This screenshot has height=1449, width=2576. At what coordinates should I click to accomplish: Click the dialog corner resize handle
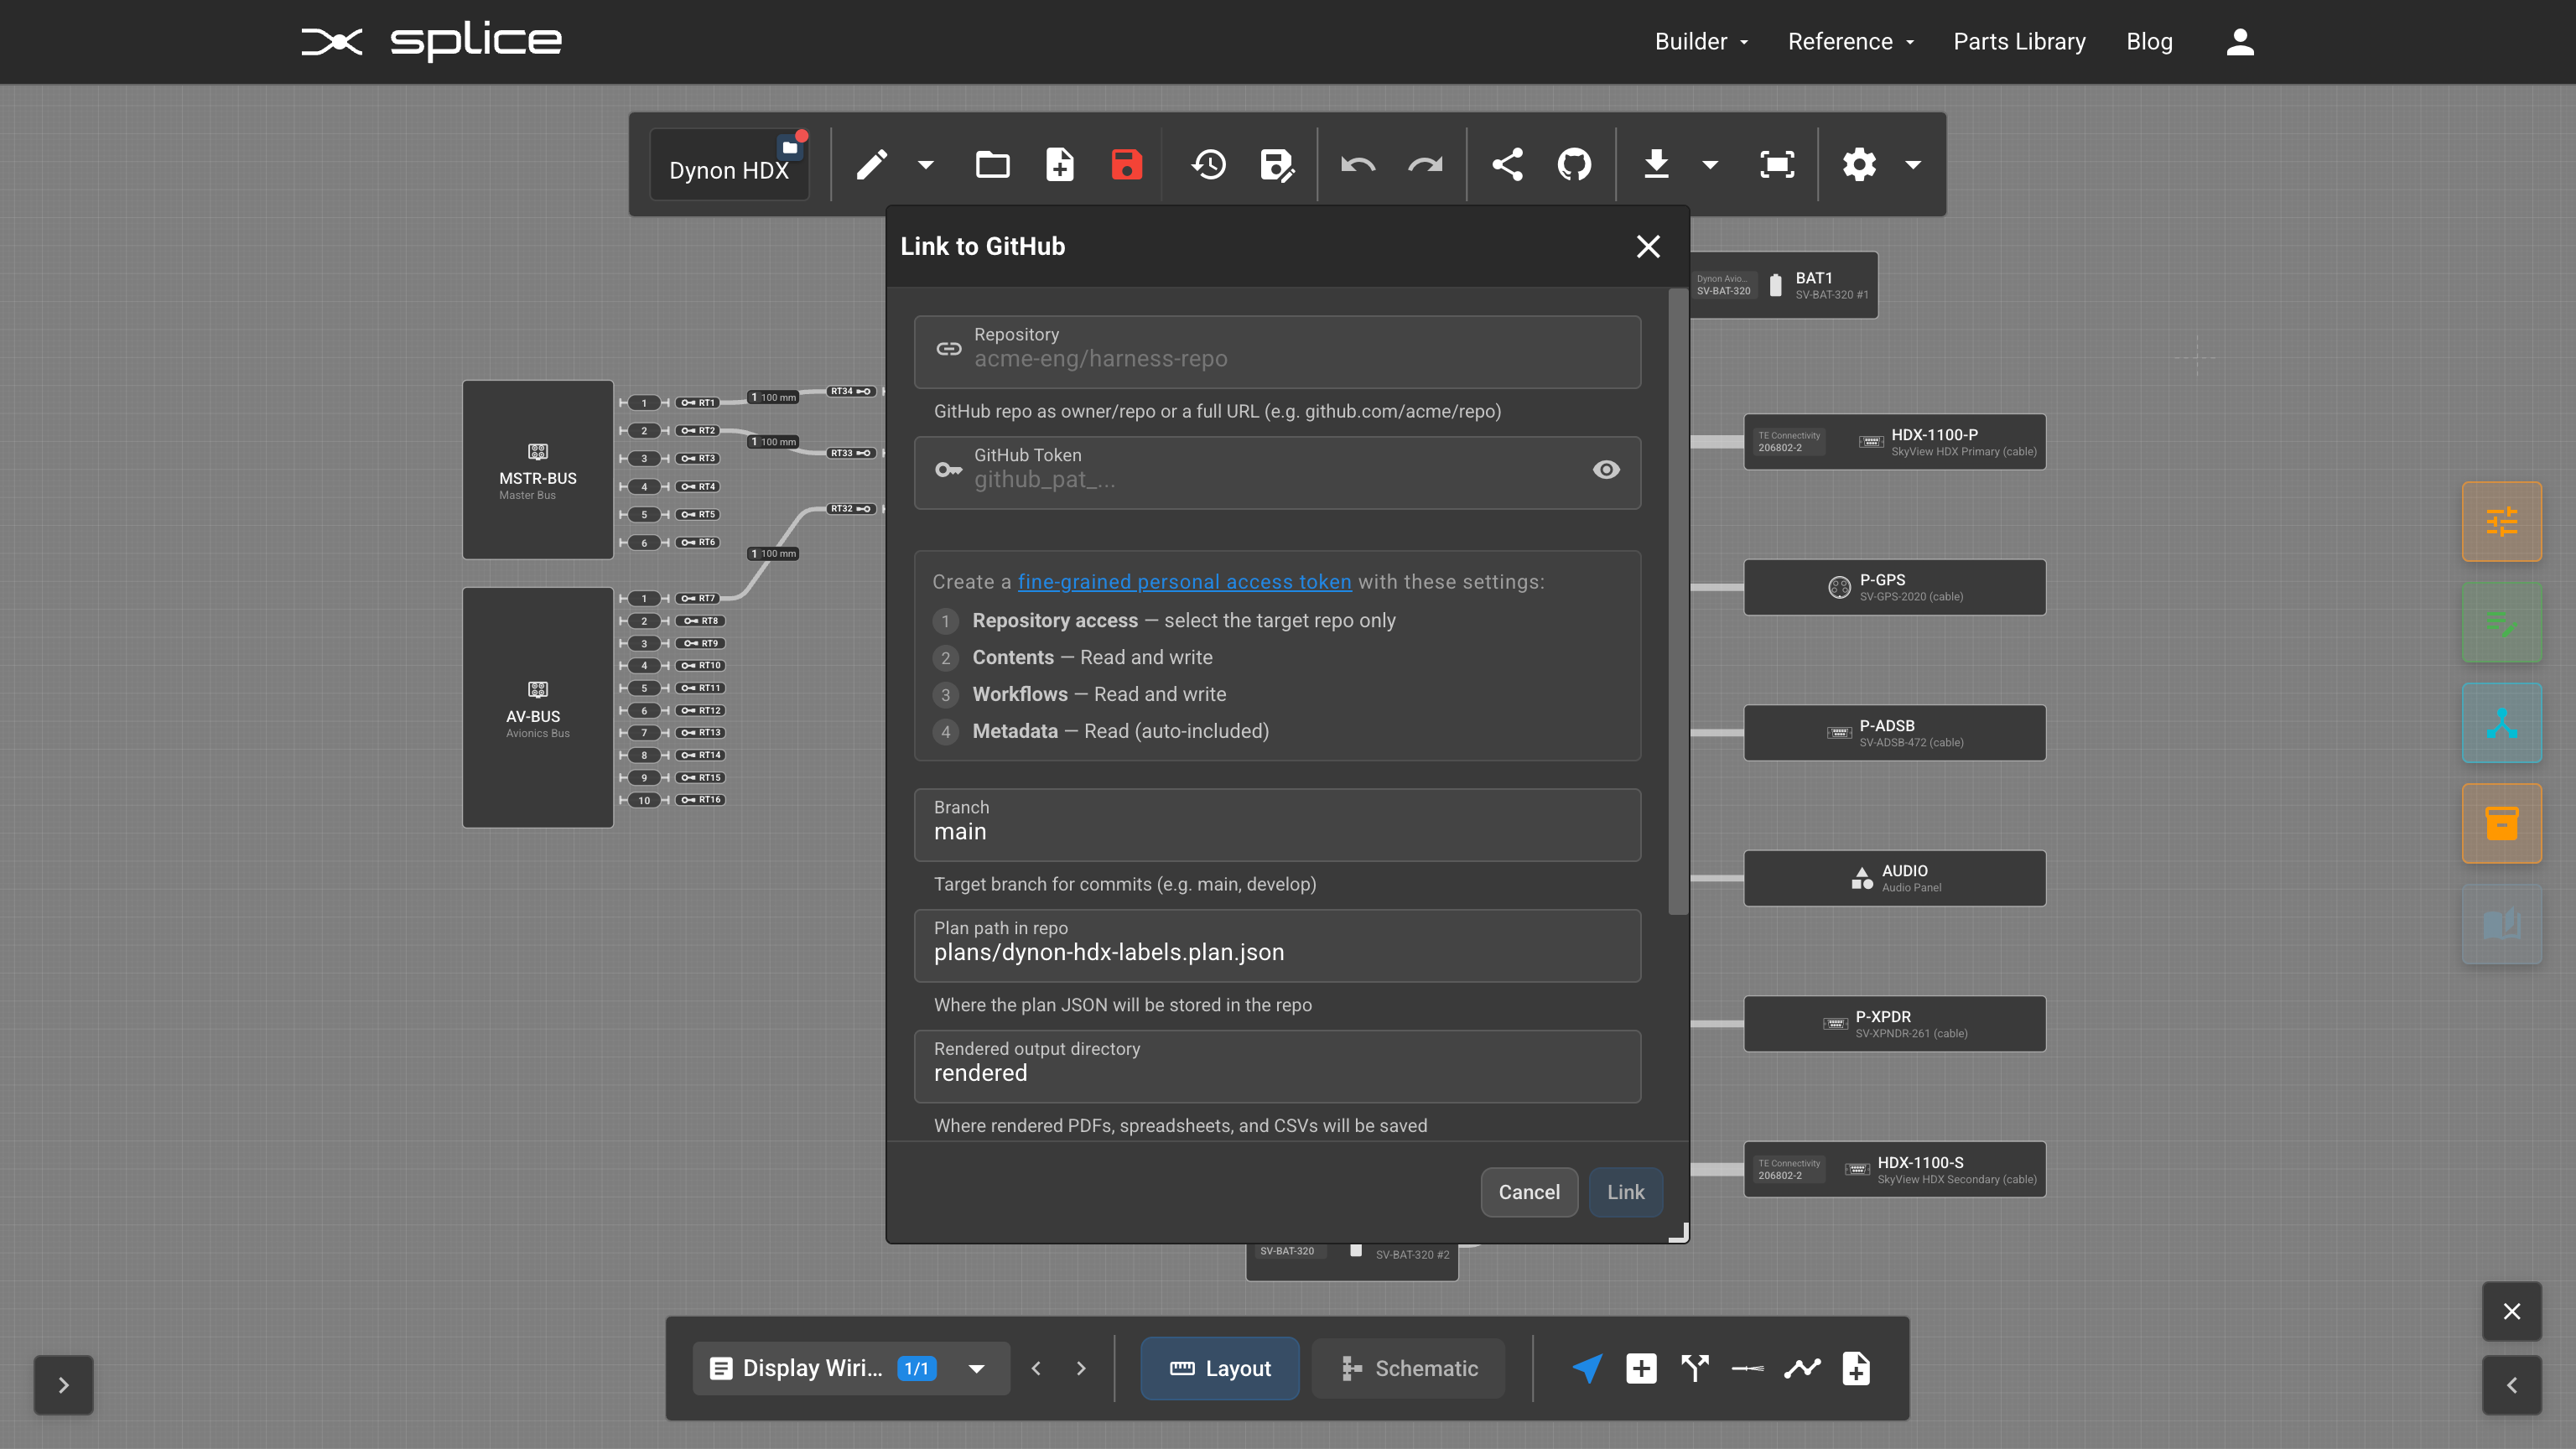(1679, 1233)
